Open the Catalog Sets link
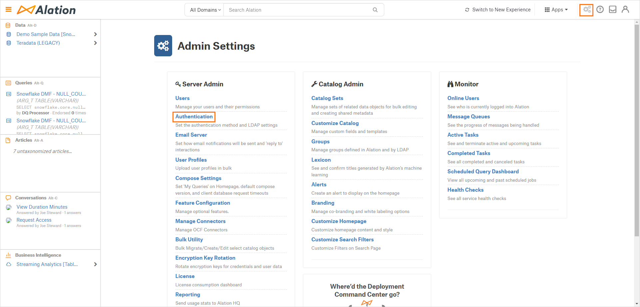Viewport: 640px width, 307px height. pyautogui.click(x=327, y=98)
